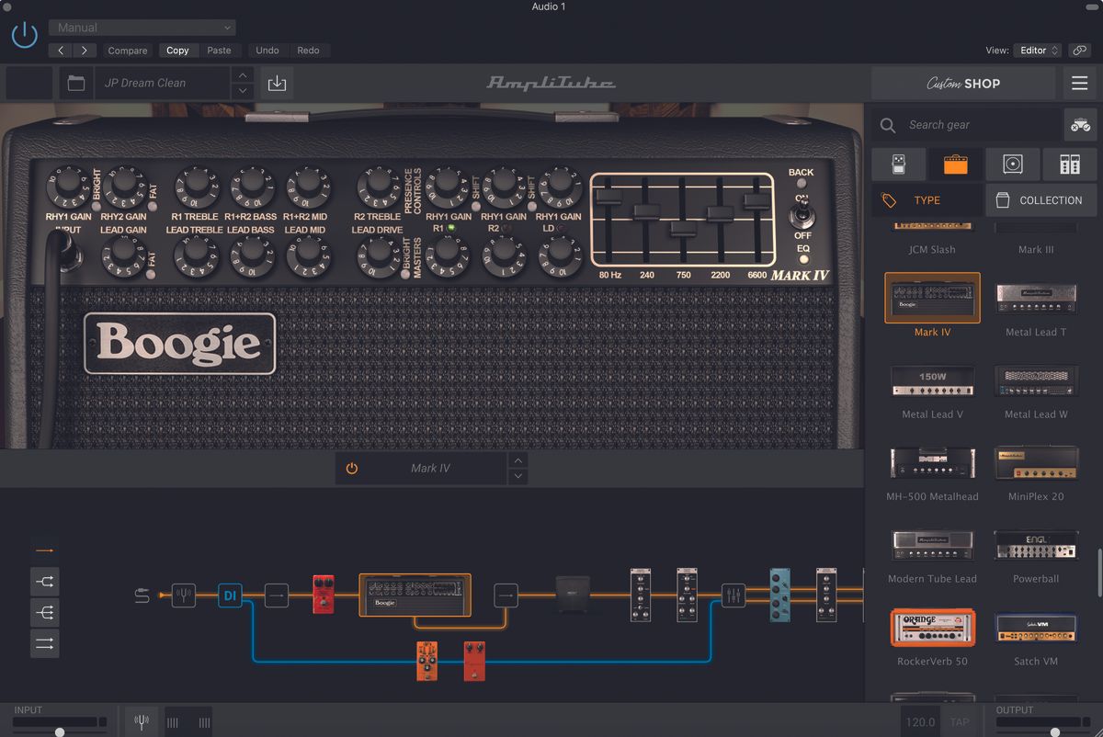
Task: Open the View Editor dropdown
Action: pos(1037,51)
